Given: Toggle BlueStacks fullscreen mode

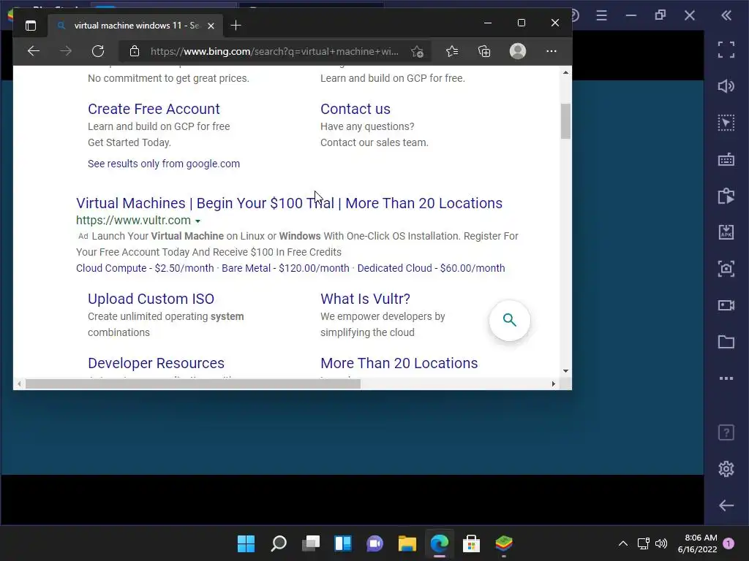Looking at the screenshot, I should coord(726,50).
